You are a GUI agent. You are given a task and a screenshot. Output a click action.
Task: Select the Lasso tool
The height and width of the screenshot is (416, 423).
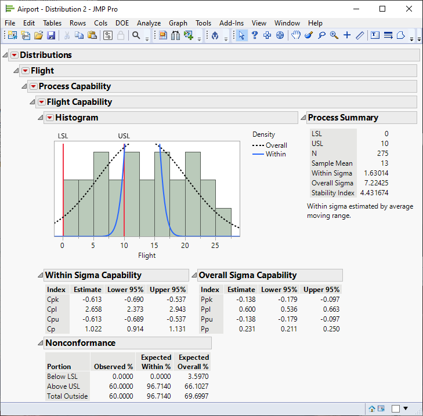pyautogui.click(x=321, y=35)
